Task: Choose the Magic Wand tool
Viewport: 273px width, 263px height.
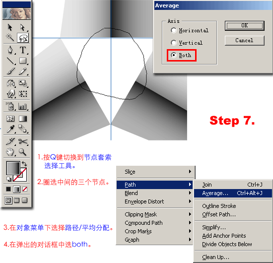Action: 10,37
